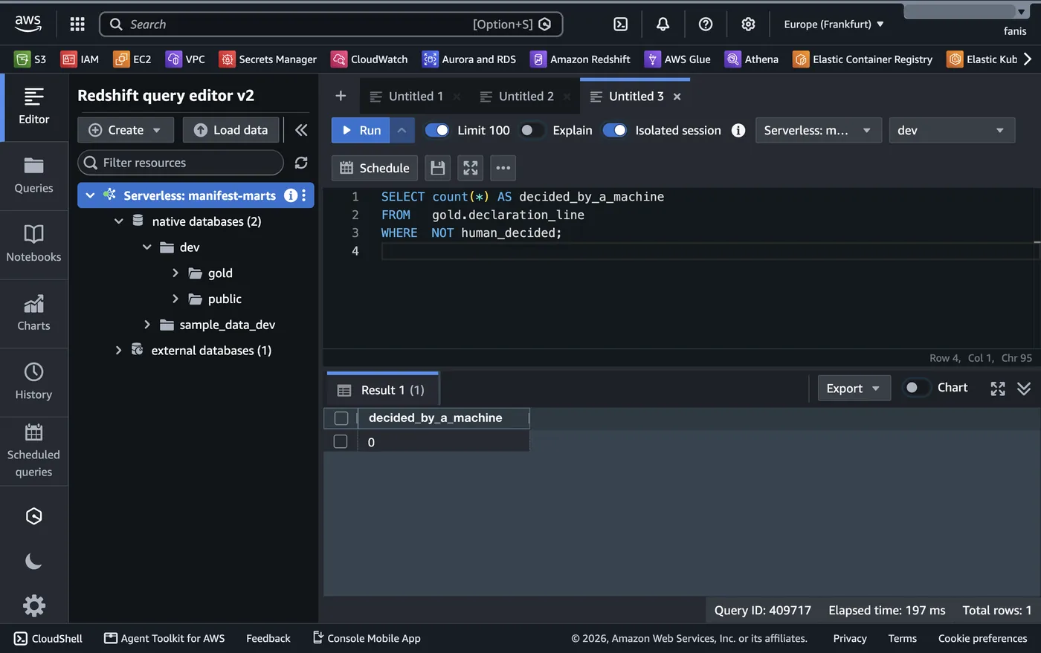This screenshot has height=653, width=1041.
Task: Open the Aurora and RDS shortcut
Action: pyautogui.click(x=469, y=59)
